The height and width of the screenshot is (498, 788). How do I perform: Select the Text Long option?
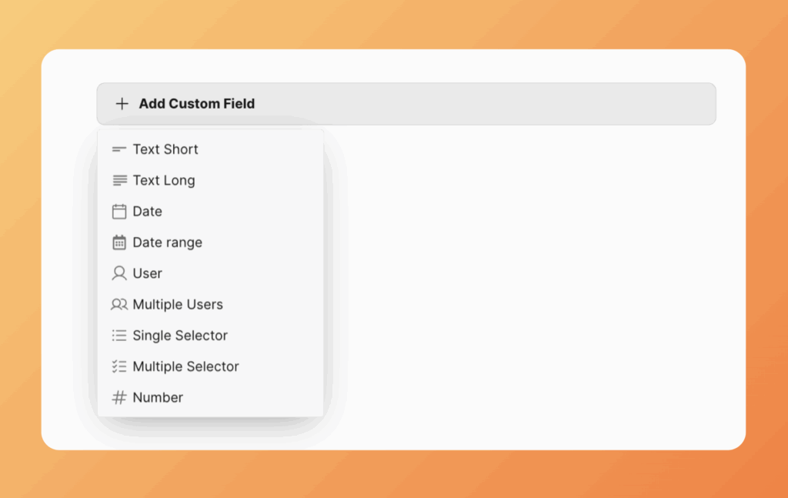[x=164, y=180]
